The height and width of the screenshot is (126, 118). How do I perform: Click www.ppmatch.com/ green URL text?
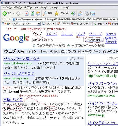[101, 95]
